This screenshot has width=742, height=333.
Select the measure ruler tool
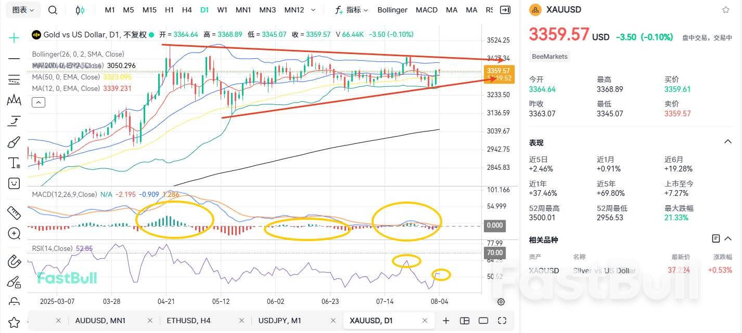click(14, 212)
